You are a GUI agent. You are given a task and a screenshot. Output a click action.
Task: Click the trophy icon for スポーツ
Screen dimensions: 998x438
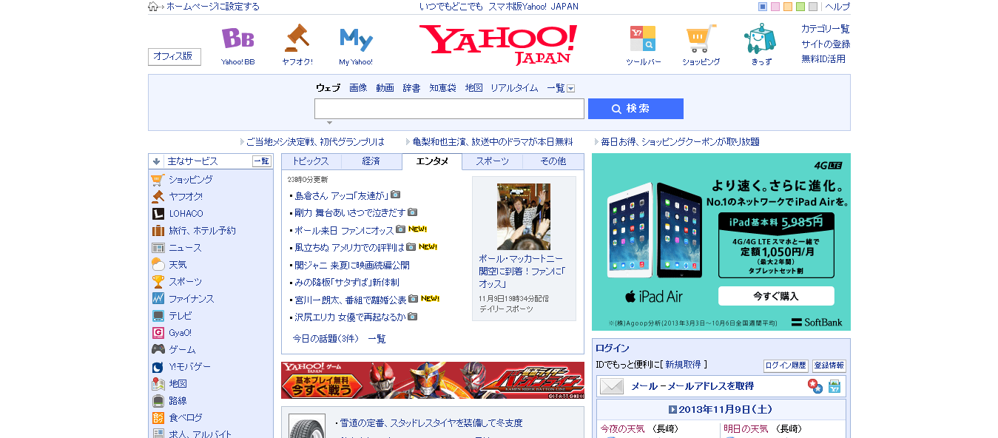[158, 282]
